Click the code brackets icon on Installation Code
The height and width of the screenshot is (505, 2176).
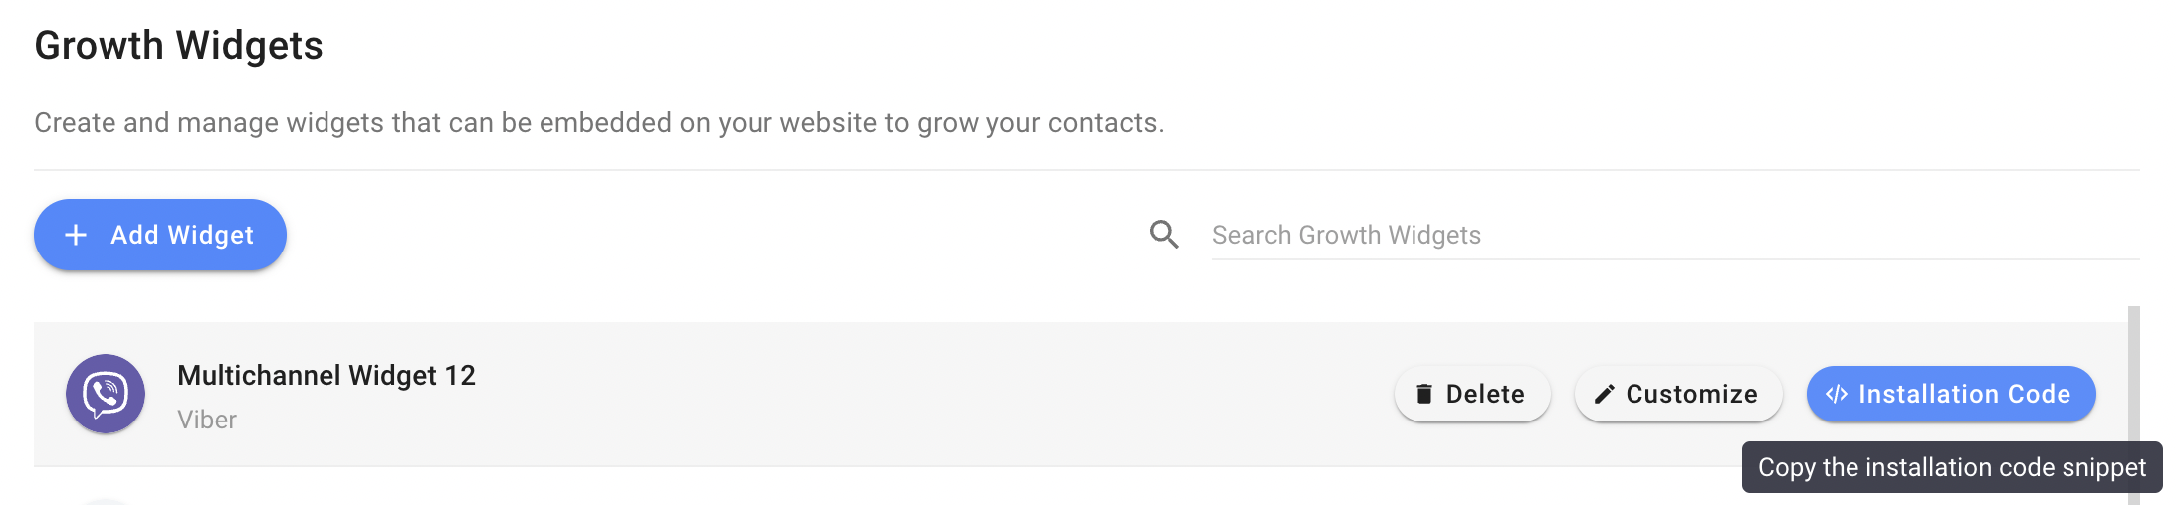pyautogui.click(x=1836, y=395)
